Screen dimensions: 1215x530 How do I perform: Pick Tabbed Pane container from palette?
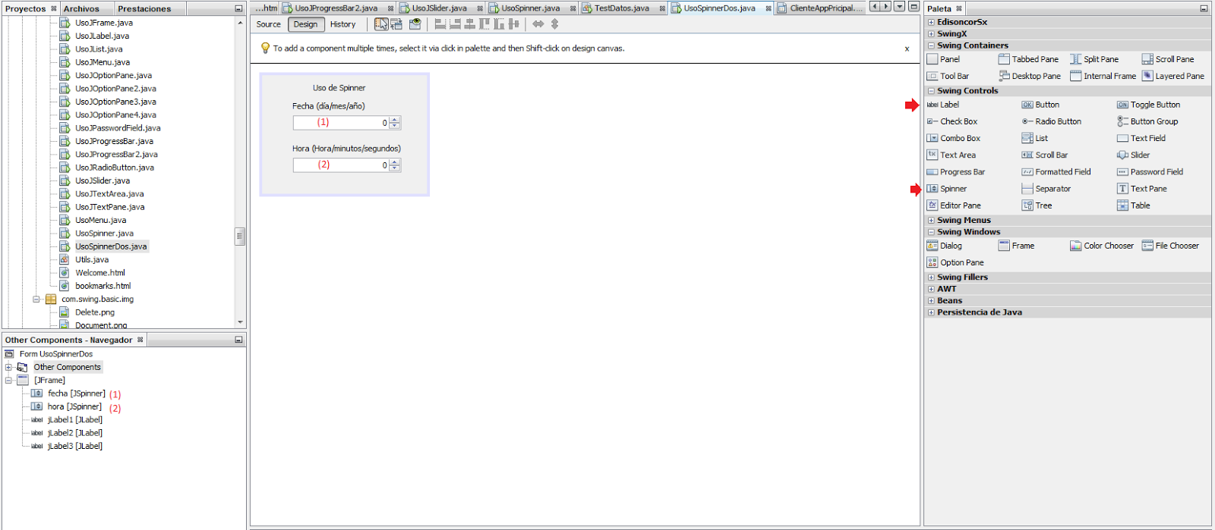click(1028, 59)
